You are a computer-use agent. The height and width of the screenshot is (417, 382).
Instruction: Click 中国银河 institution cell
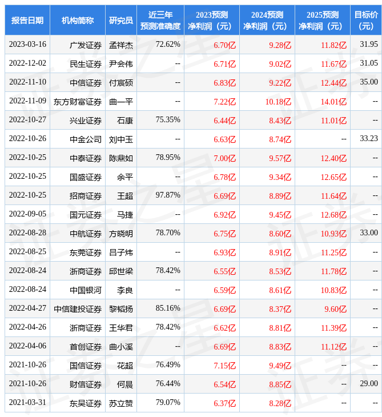point(86,290)
